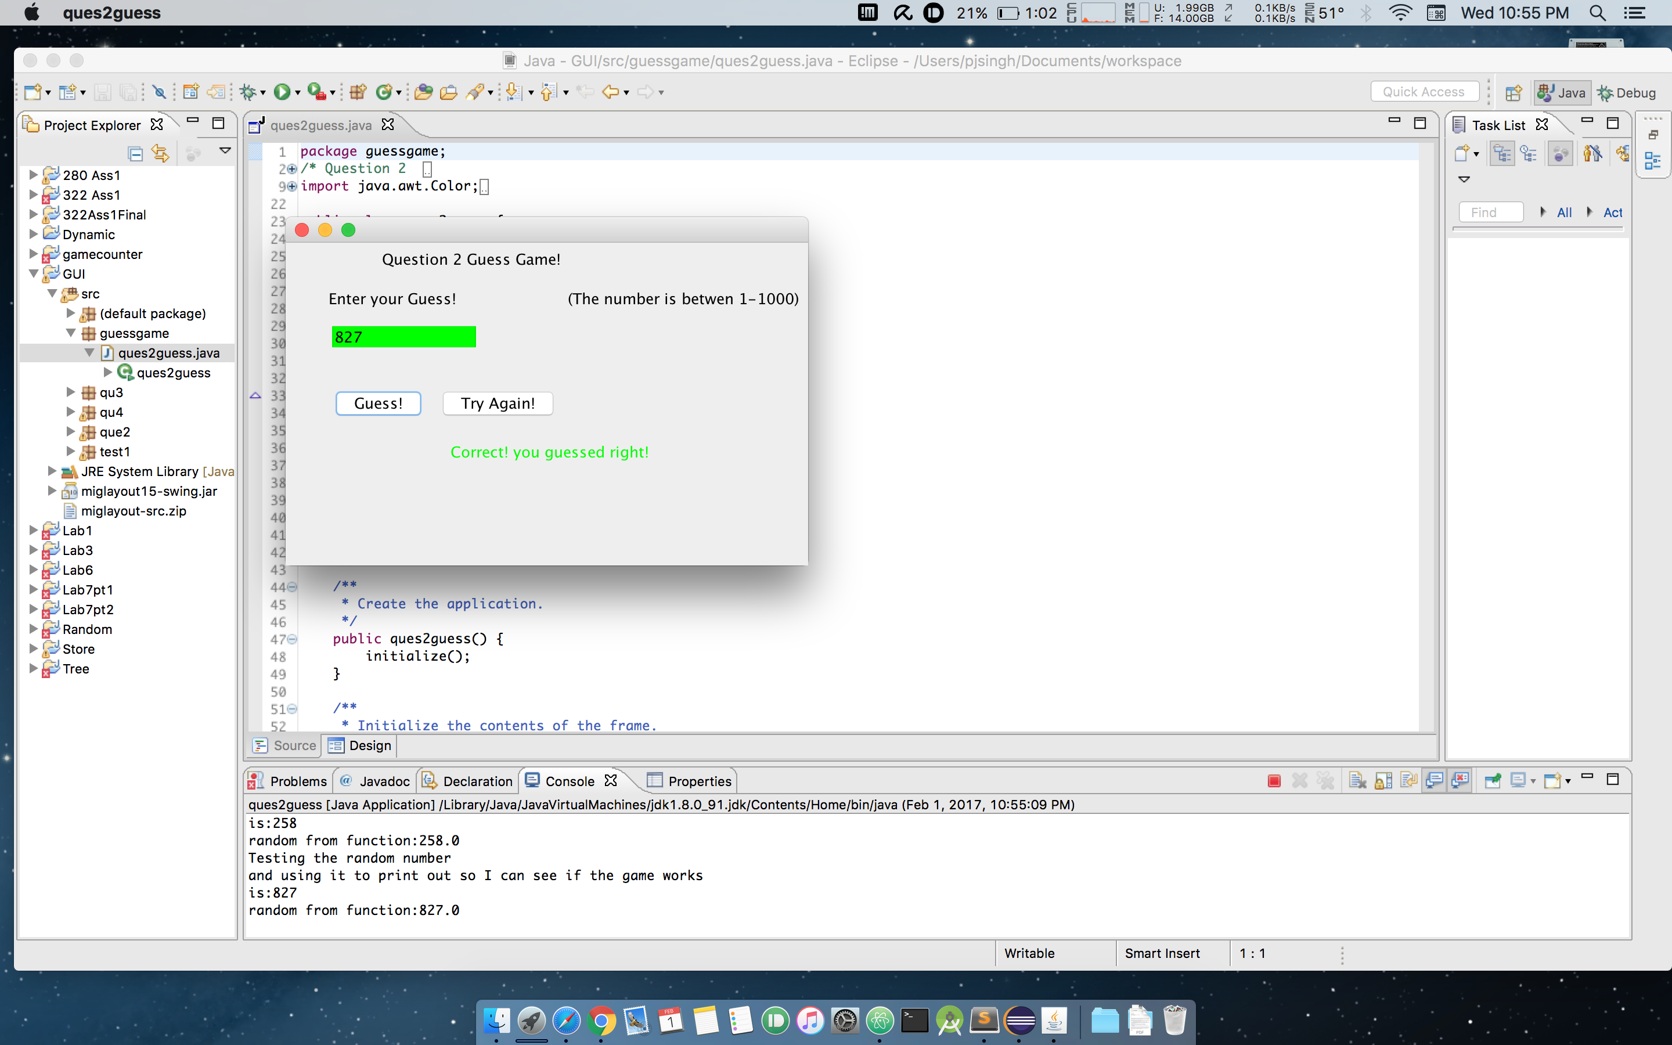
Task: Run the program with green play icon
Action: pos(281,92)
